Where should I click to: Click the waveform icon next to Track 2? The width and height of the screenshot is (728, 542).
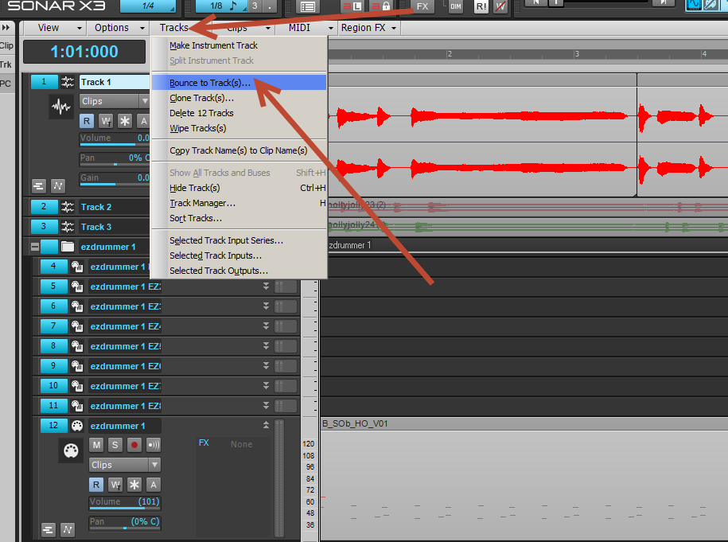pyautogui.click(x=68, y=207)
